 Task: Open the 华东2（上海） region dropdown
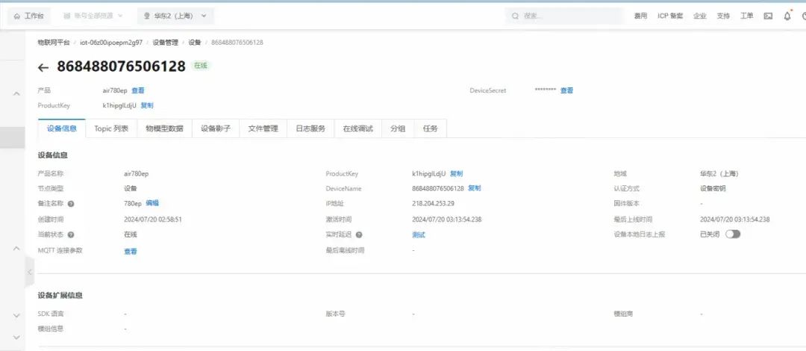[175, 16]
